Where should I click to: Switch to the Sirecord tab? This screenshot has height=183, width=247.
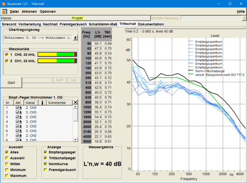pyautogui.click(x=9, y=24)
